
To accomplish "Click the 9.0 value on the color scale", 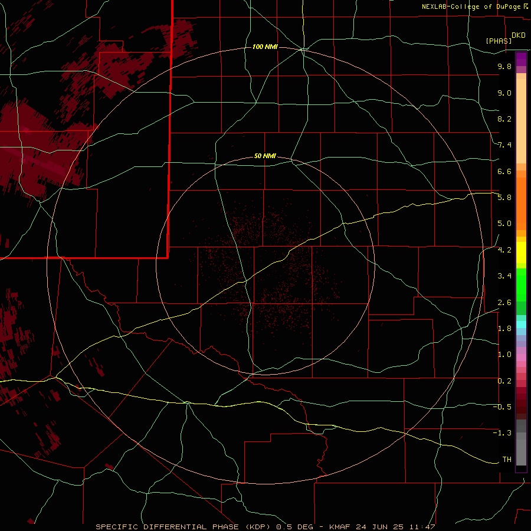I will coord(504,93).
